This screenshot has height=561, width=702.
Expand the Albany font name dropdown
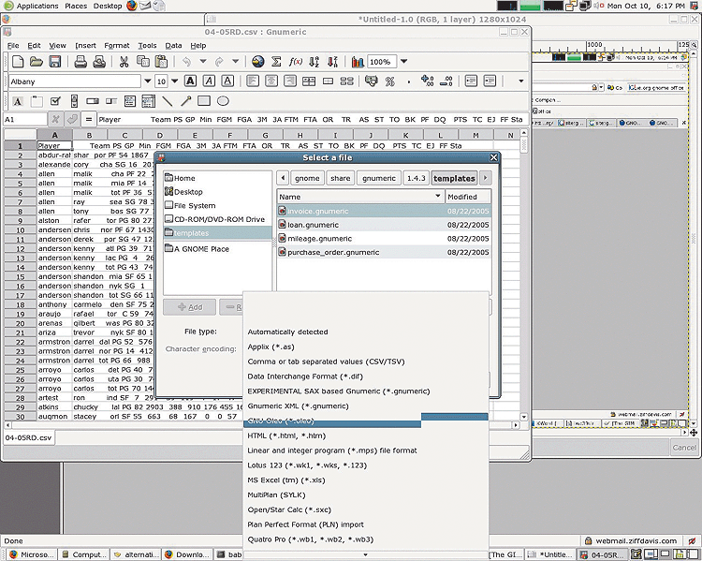pyautogui.click(x=147, y=81)
